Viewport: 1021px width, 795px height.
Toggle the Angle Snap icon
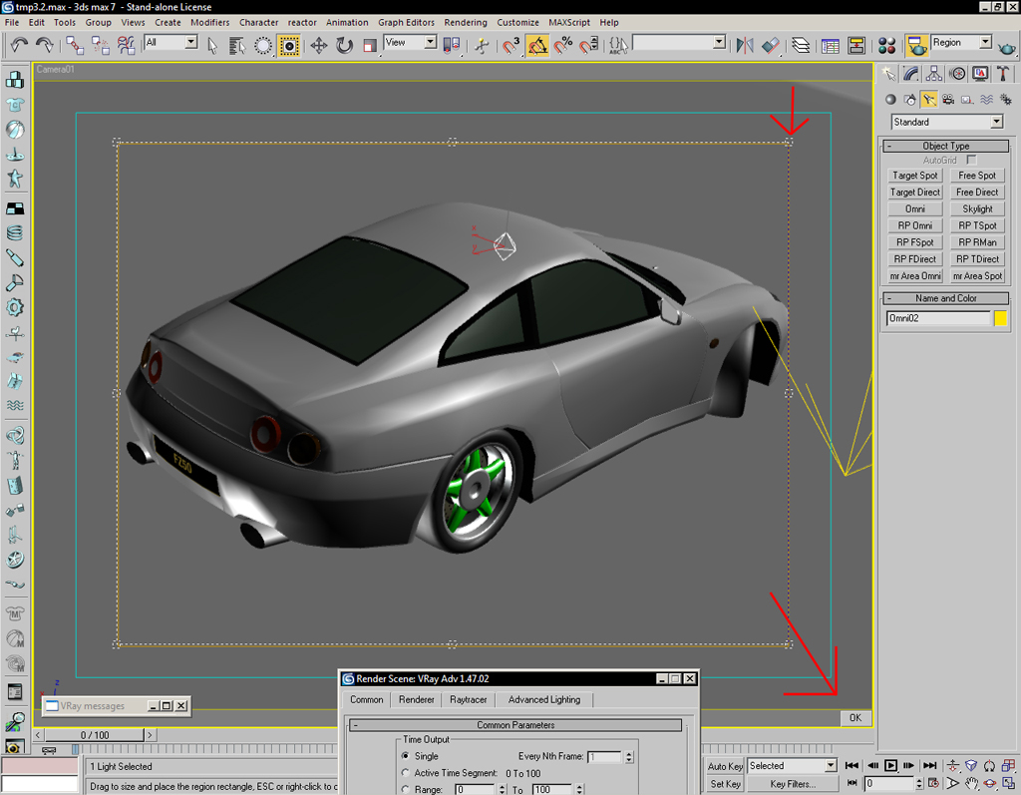coord(537,45)
